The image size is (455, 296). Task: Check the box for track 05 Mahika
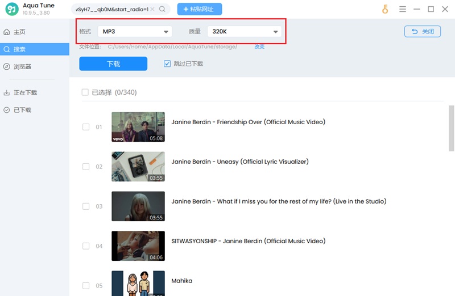(x=86, y=286)
